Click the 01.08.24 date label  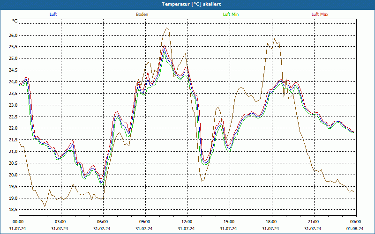pyautogui.click(x=355, y=229)
